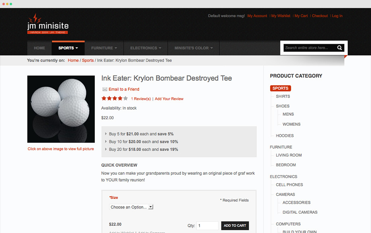Select Womens subcategory
371x233 pixels.
[292, 124]
